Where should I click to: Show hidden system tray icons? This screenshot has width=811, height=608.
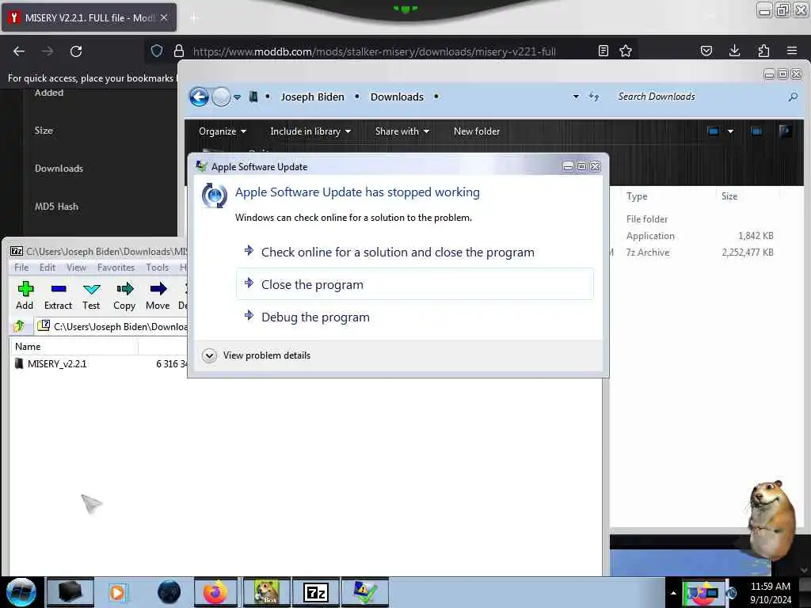coord(673,592)
